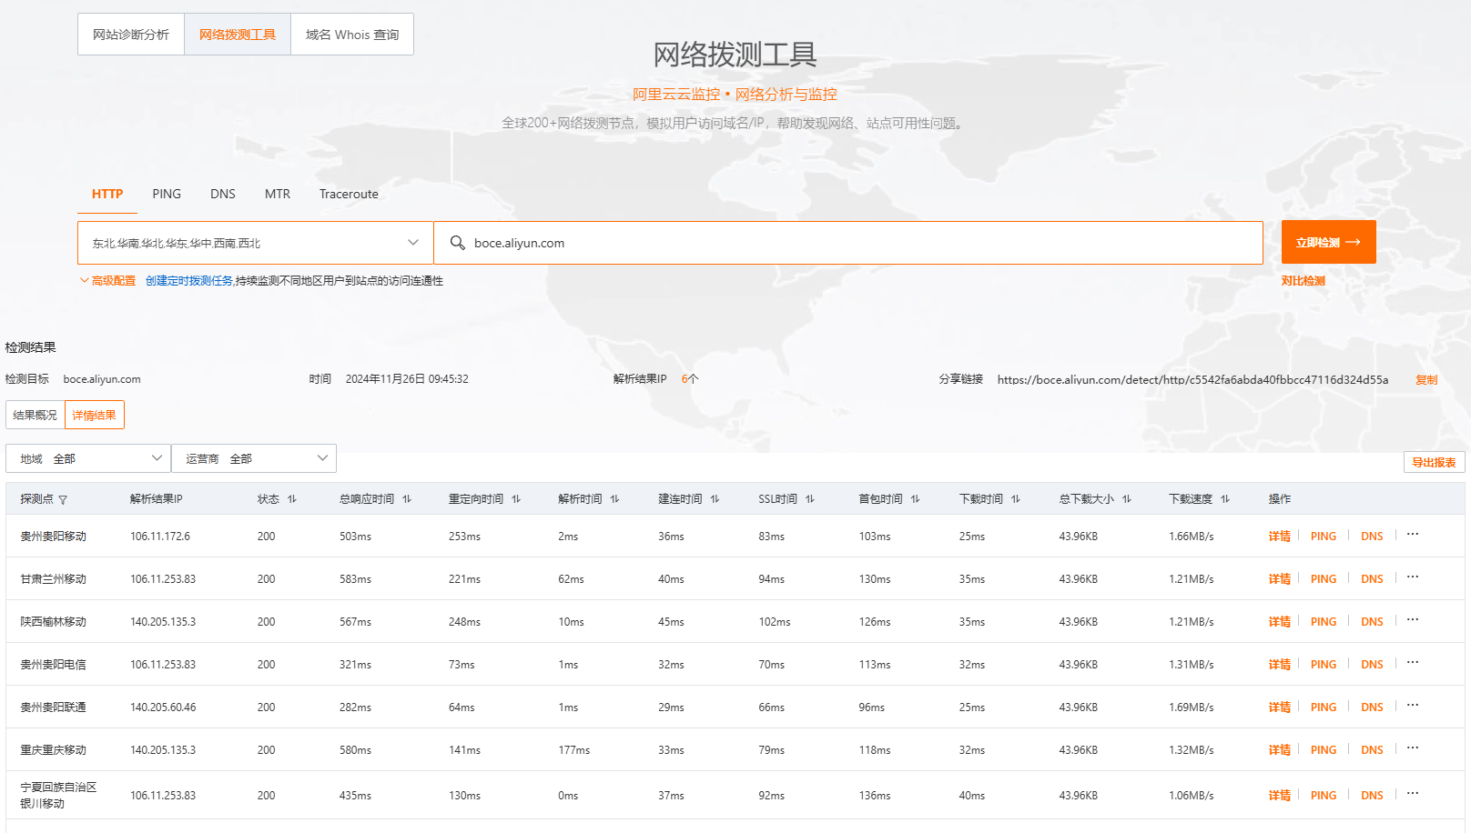The image size is (1471, 833).
Task: Sort by 首包时间 column
Action: pos(915,499)
